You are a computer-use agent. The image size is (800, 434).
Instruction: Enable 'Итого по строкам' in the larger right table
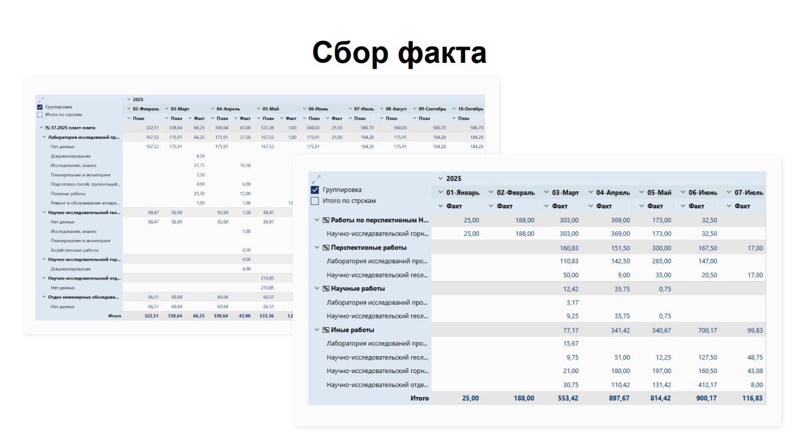pos(315,201)
